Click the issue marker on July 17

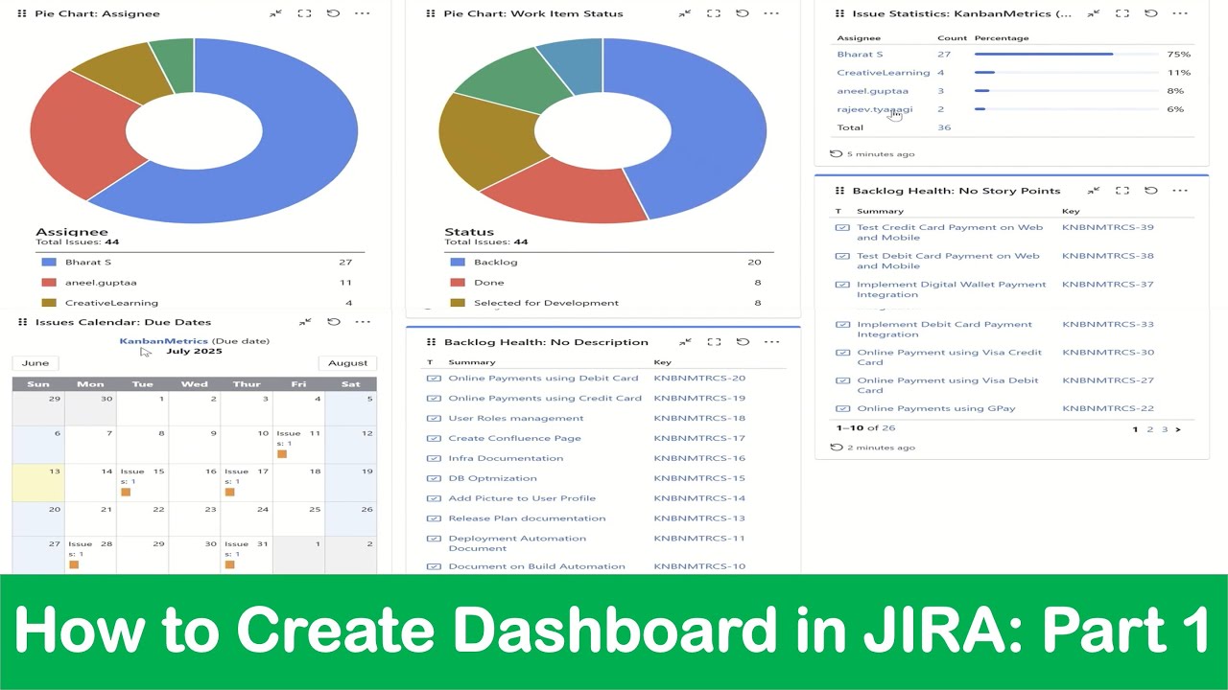230,493
